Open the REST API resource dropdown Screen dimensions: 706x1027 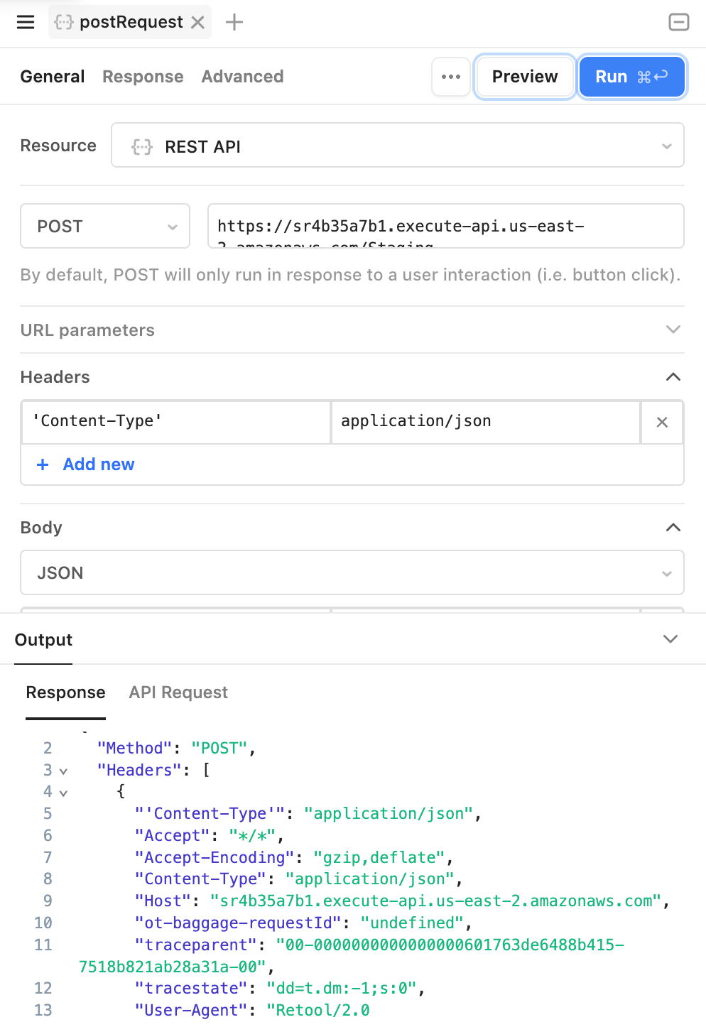(x=398, y=146)
